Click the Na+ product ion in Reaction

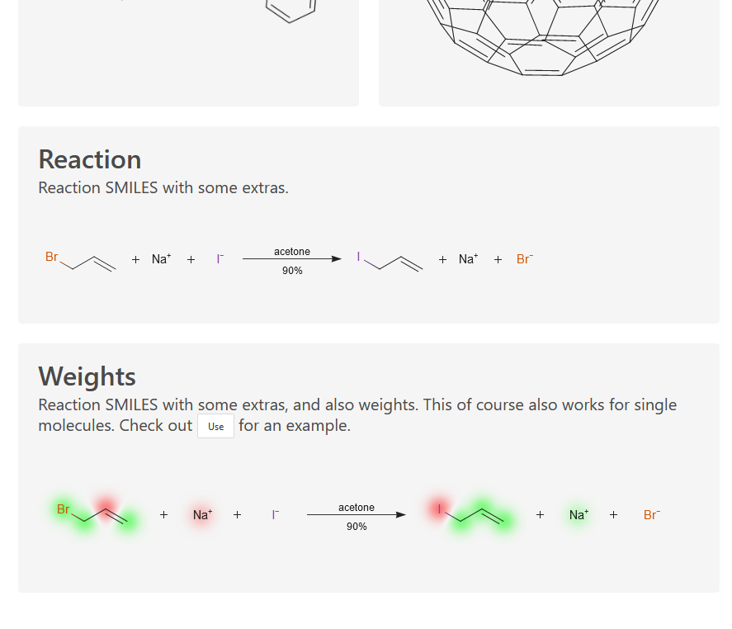[x=468, y=258]
